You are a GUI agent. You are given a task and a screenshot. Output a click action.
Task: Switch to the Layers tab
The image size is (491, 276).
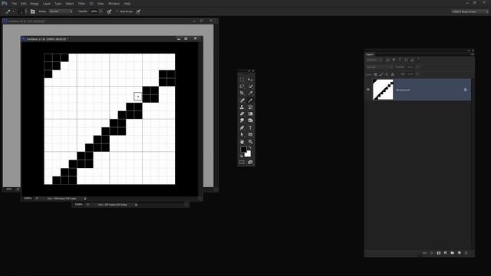[370, 54]
